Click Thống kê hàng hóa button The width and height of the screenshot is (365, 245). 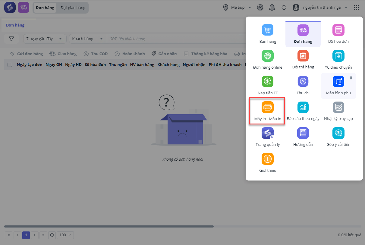pos(206,54)
